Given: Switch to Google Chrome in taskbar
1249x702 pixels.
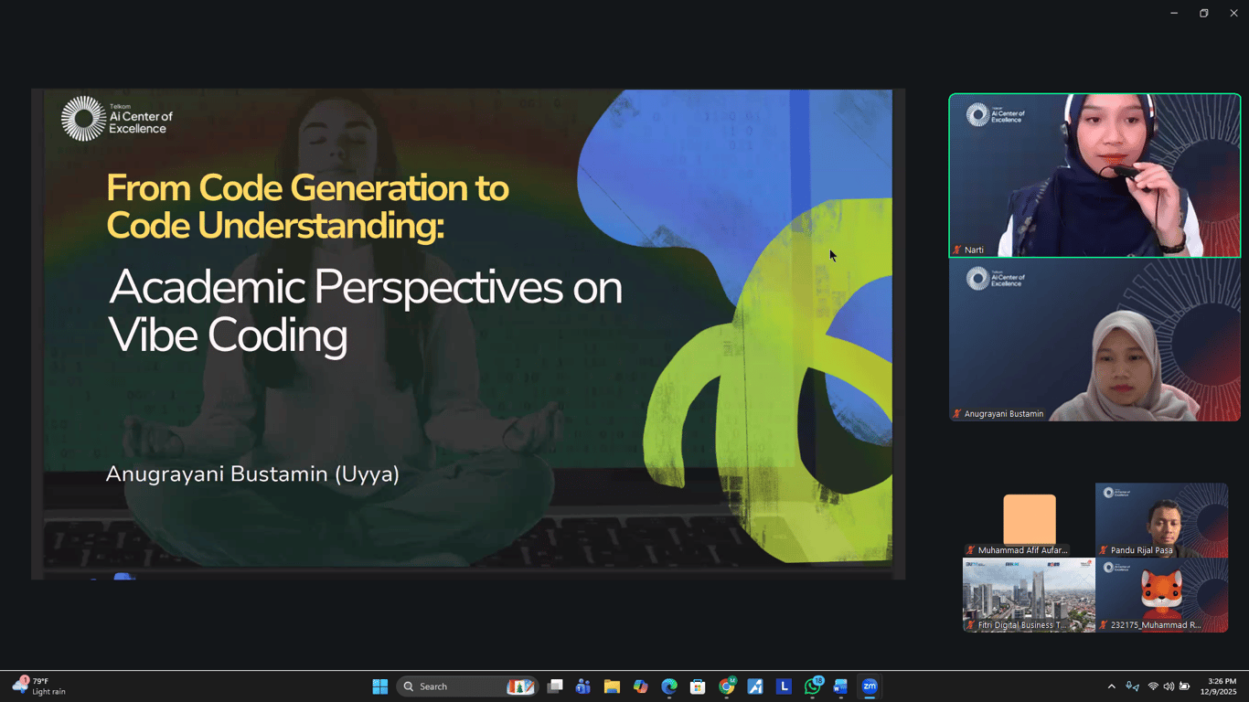Looking at the screenshot, I should click(727, 686).
